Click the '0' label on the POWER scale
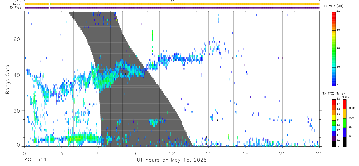This screenshot has width=359, height=166. (338, 85)
